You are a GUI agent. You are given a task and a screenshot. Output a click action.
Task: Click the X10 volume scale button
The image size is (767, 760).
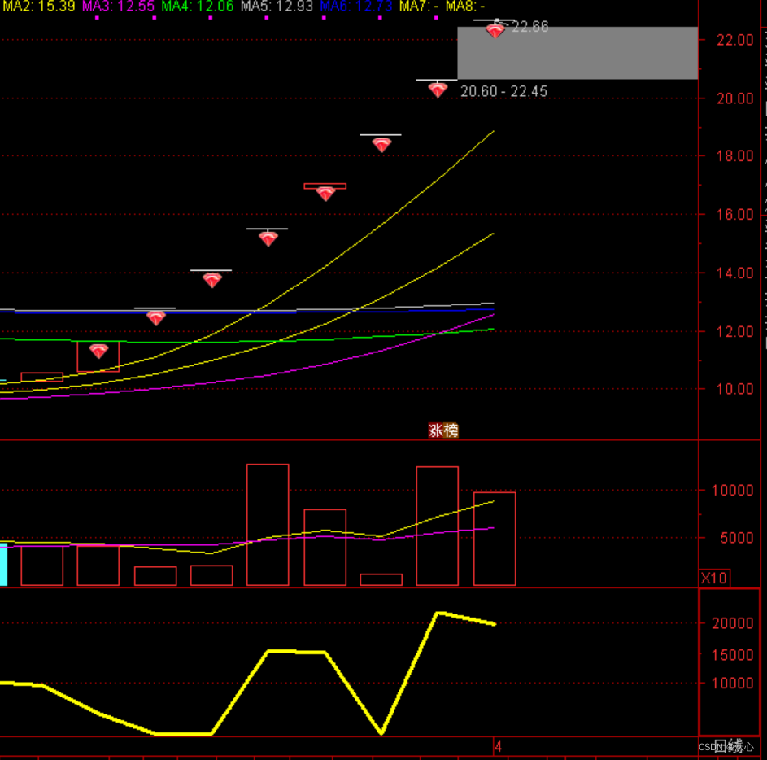pyautogui.click(x=714, y=578)
